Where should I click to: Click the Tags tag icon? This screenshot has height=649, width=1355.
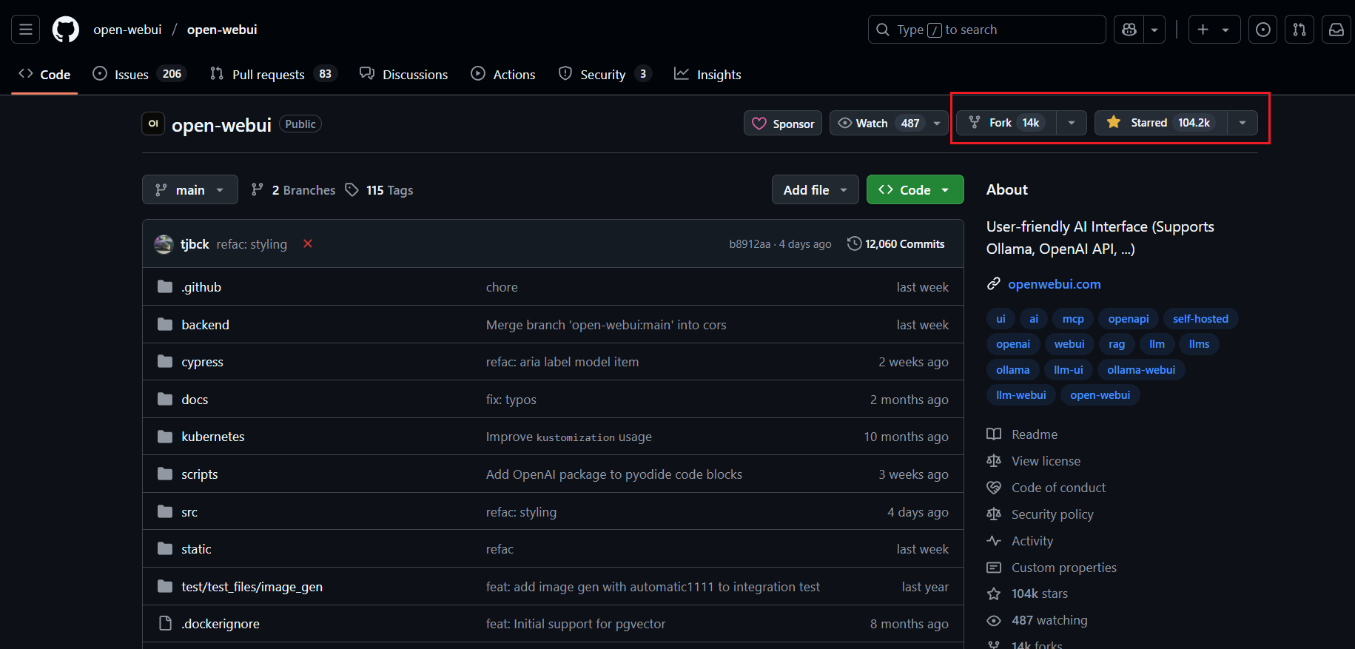click(352, 190)
